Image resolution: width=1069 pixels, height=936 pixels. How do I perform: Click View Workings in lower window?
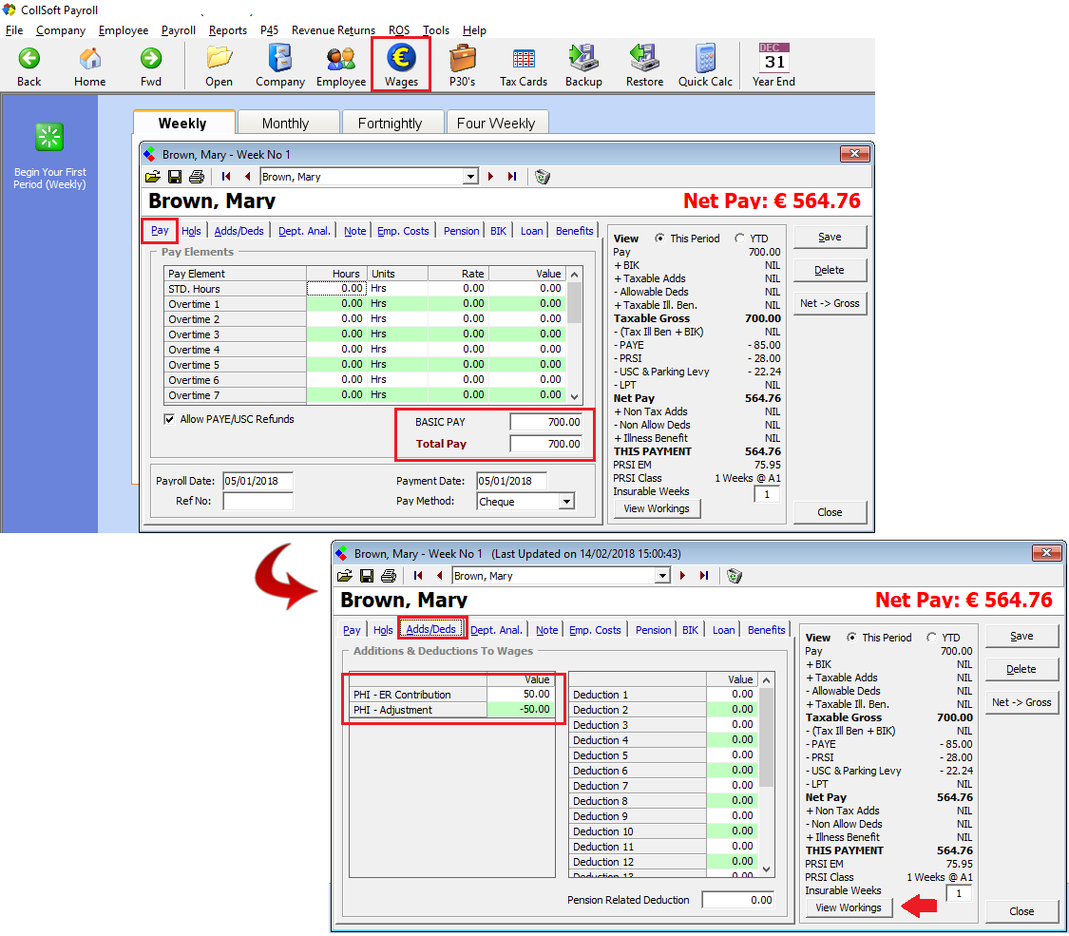pyautogui.click(x=849, y=907)
